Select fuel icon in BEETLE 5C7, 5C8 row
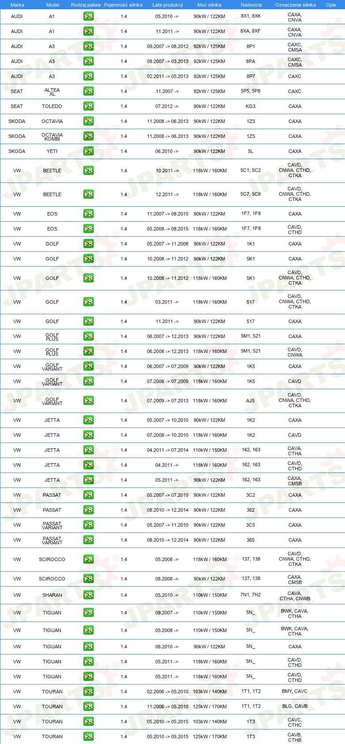Screen dimensions: 345x744 pos(88,194)
